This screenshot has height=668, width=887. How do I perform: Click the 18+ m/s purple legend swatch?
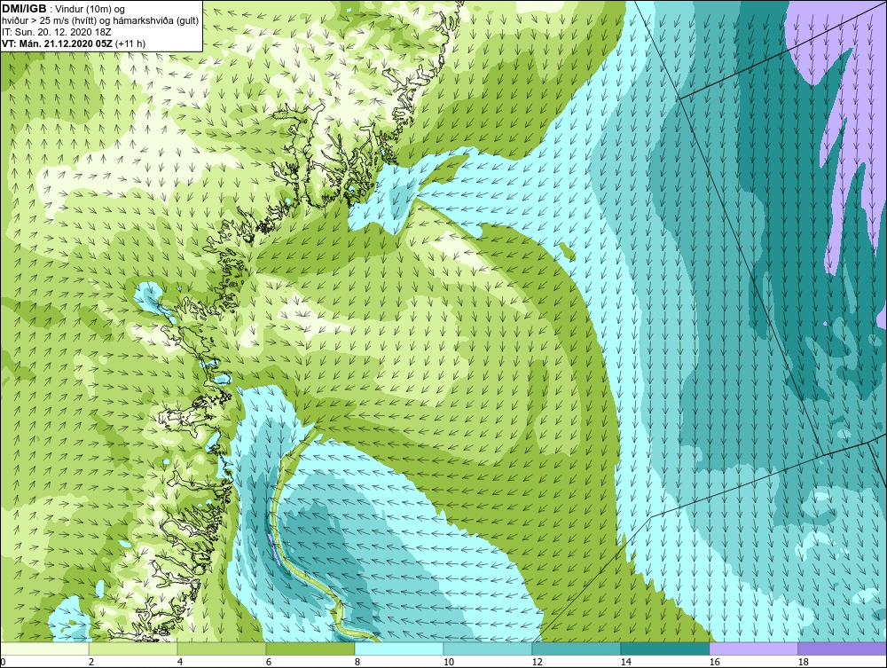pyautogui.click(x=842, y=648)
